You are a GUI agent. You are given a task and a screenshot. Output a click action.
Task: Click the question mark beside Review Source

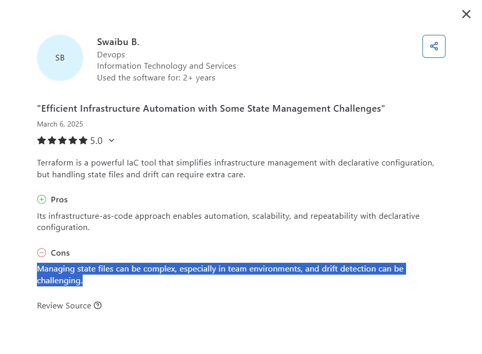coord(98,306)
